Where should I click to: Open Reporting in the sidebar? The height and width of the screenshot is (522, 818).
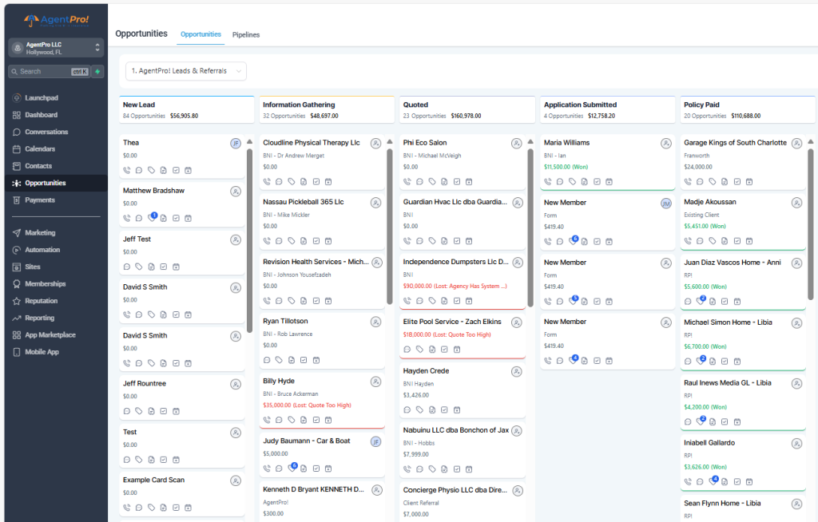click(39, 318)
